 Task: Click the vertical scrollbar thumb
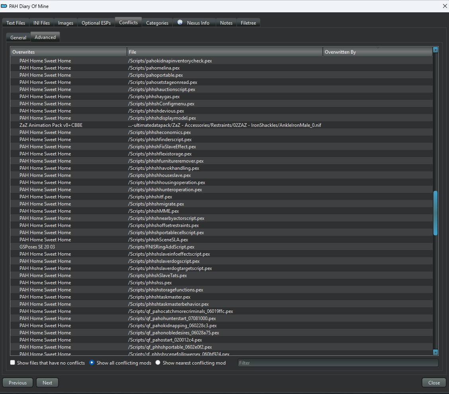pyautogui.click(x=435, y=213)
